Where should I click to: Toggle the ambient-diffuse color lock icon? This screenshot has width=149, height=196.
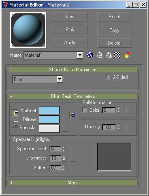(73, 114)
